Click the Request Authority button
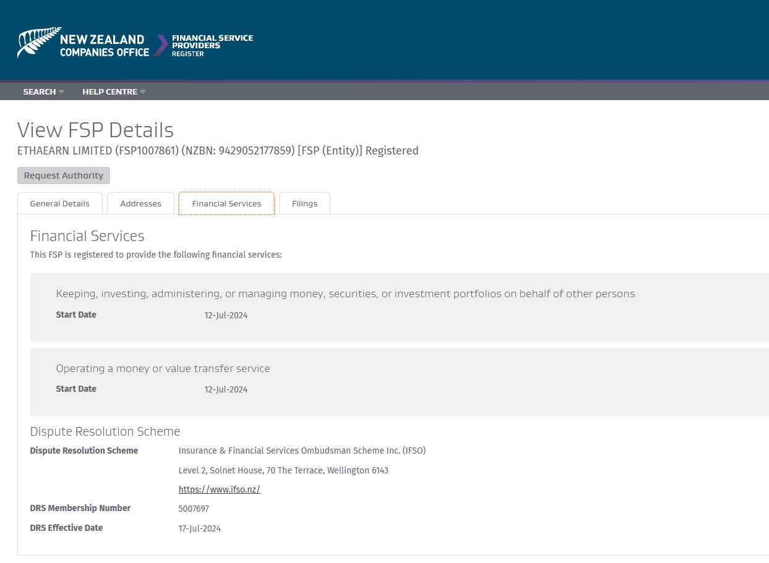Viewport: 769px width, 563px height. 64,176
